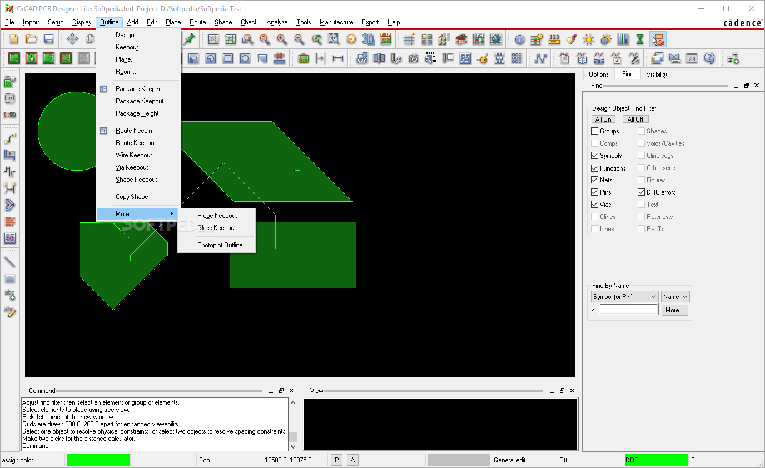Viewport: 765px width, 468px height.
Task: Select the add text abc tool
Action: (9, 295)
